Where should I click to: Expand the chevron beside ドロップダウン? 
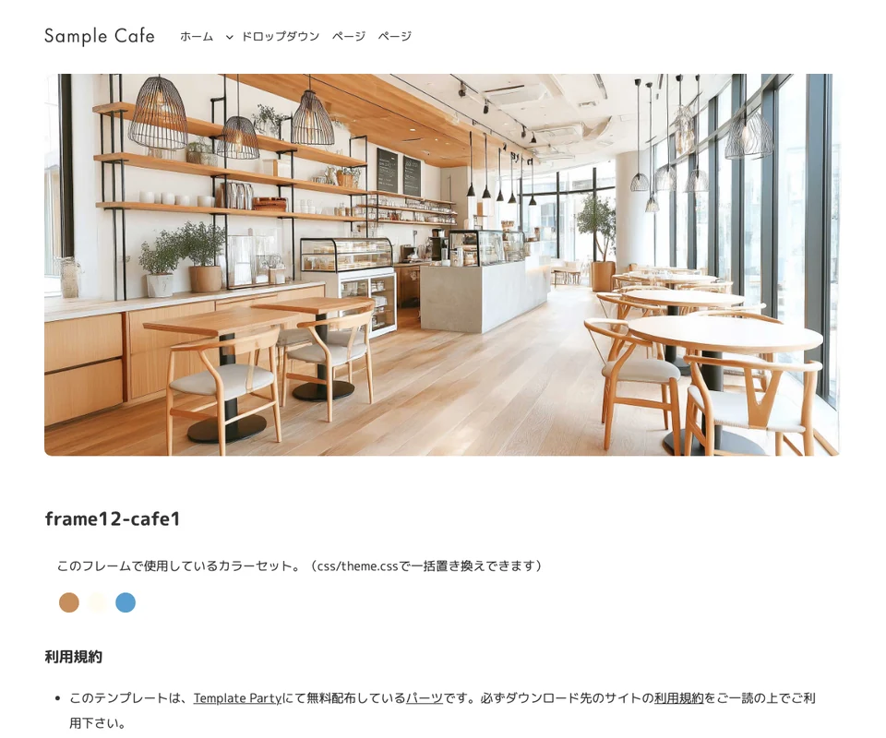click(x=230, y=37)
